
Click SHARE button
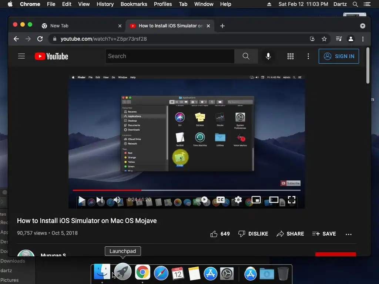click(x=290, y=234)
